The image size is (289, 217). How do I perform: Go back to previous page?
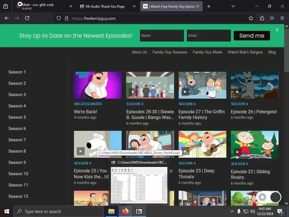click(x=7, y=18)
